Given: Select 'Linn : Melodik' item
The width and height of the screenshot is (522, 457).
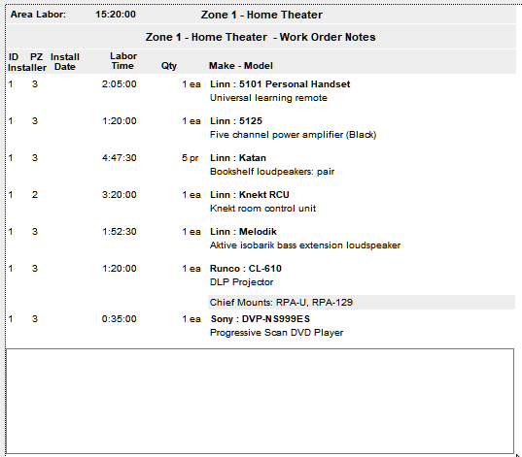Looking at the screenshot, I should pos(243,232).
